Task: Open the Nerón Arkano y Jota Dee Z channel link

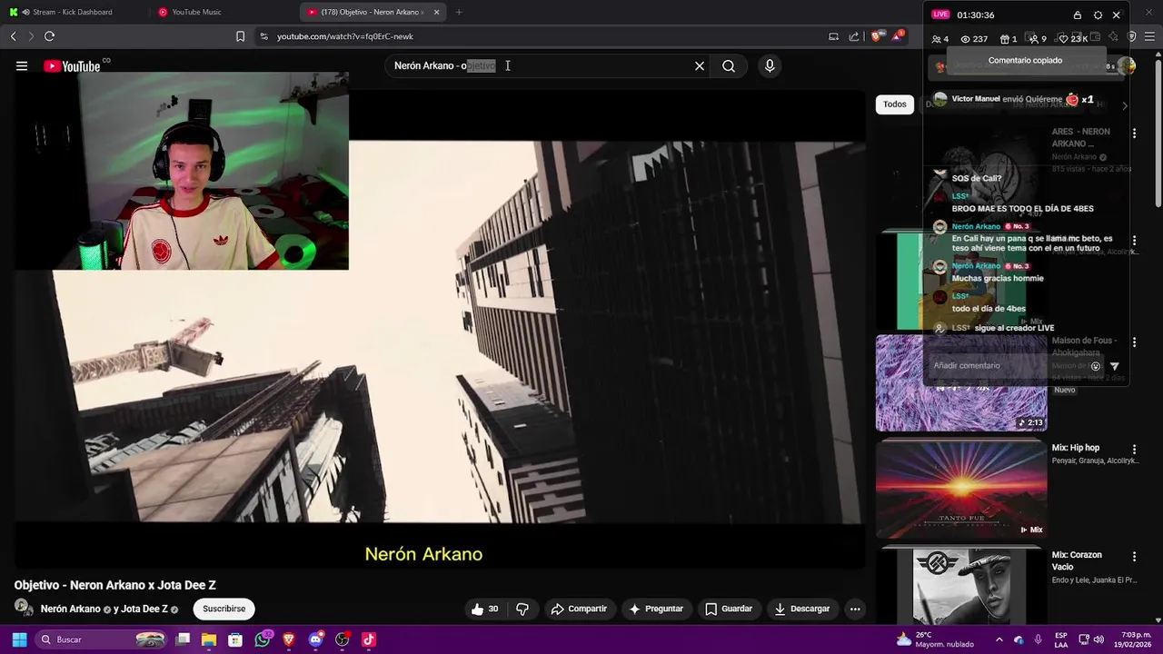Action: (x=109, y=609)
